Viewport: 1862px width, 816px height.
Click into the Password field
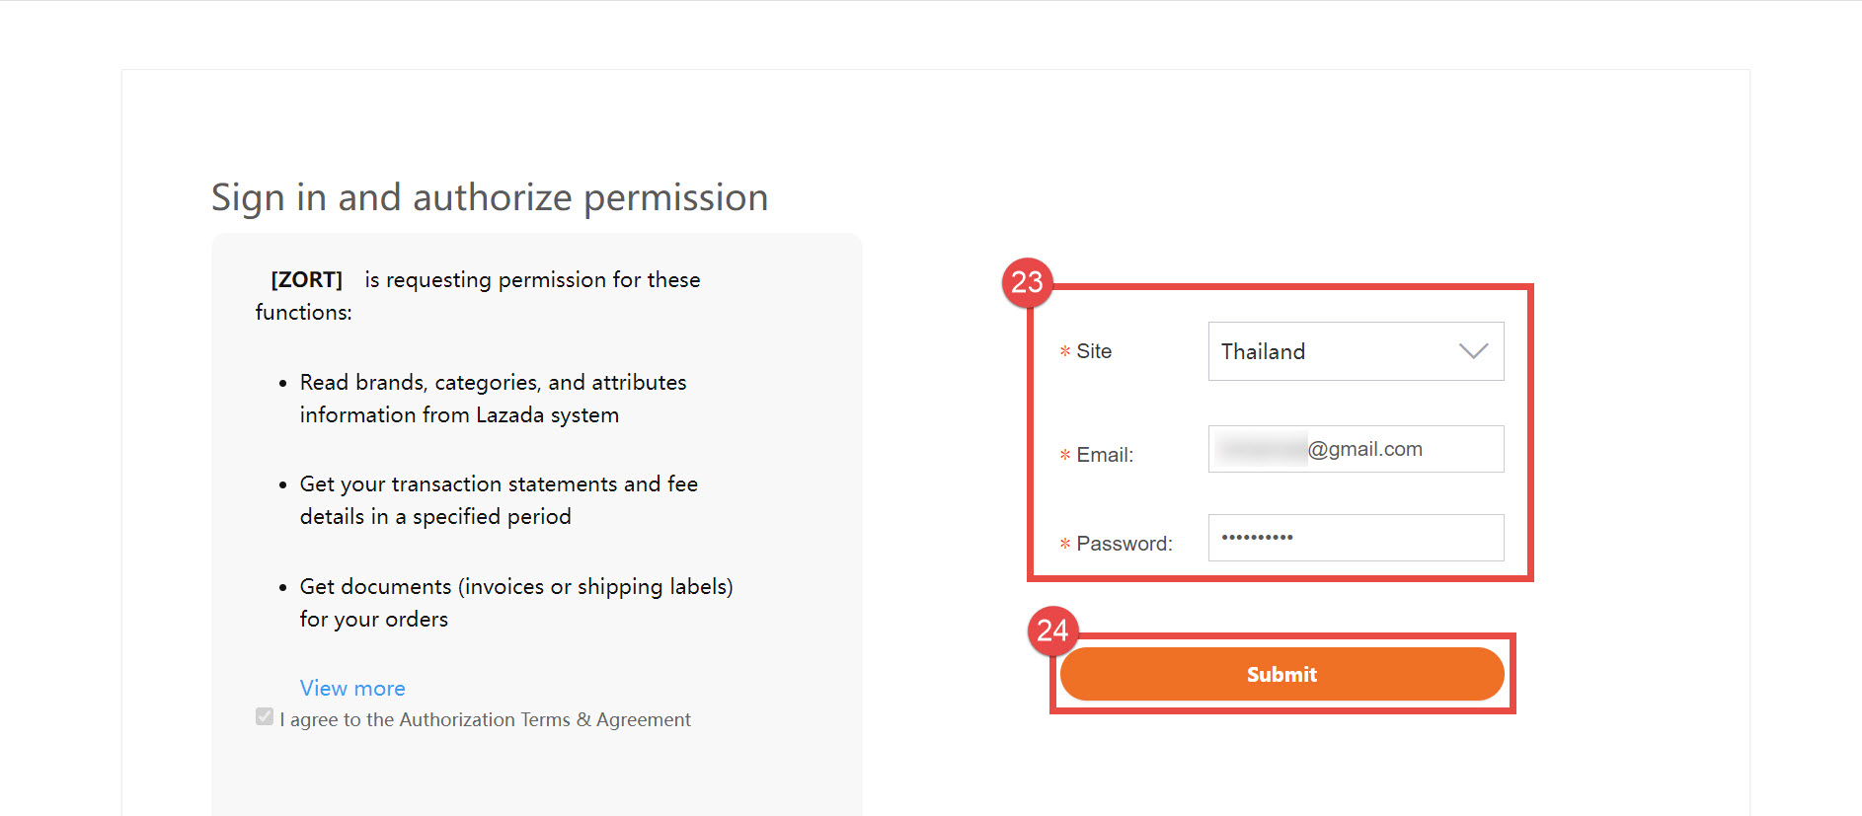[1356, 538]
